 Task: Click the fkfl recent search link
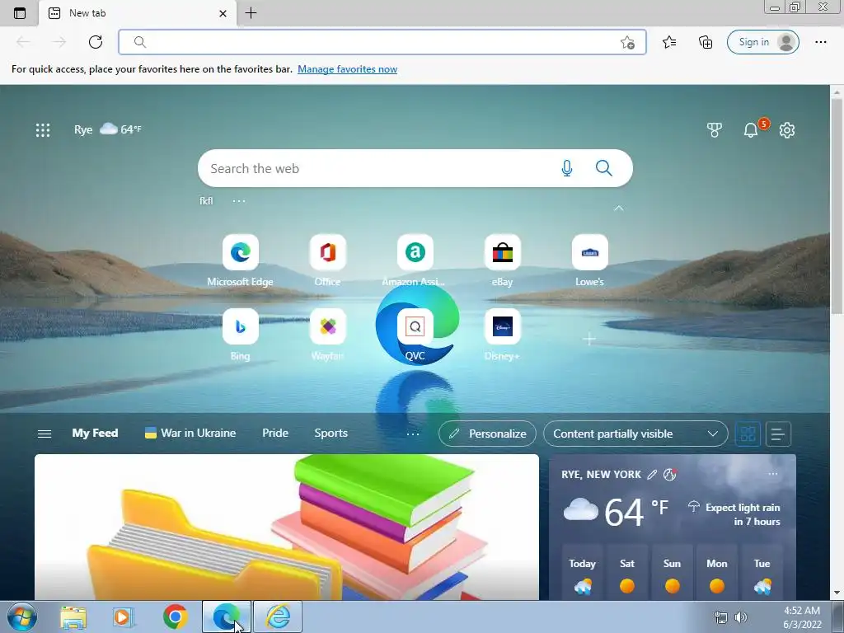coord(206,201)
